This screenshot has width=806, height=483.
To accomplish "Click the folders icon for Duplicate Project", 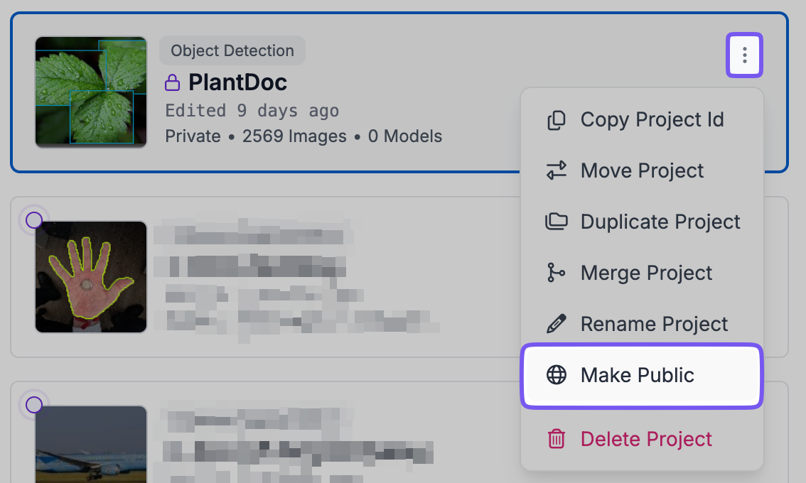I will coord(556,222).
